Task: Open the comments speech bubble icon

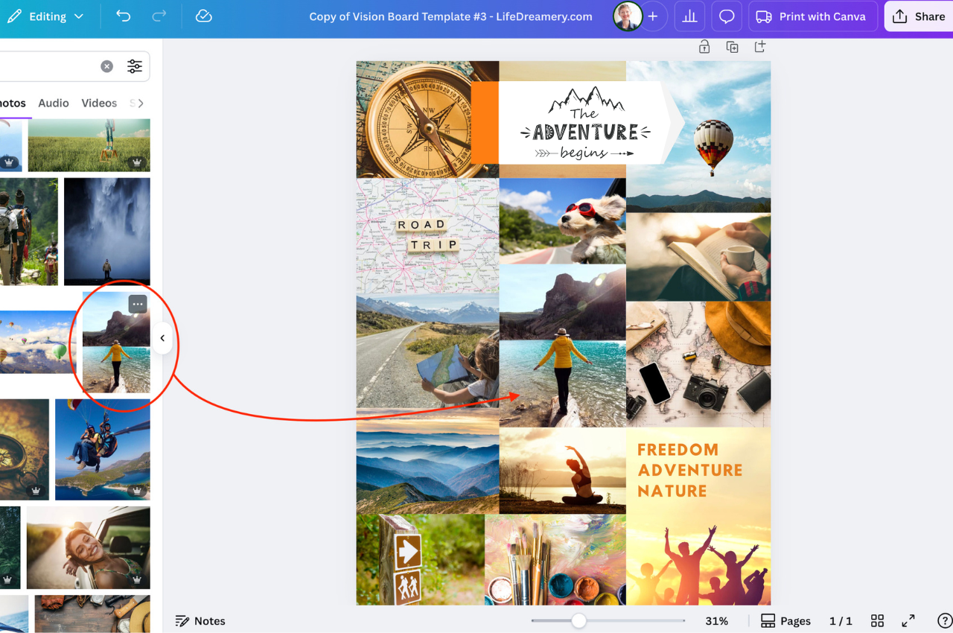Action: point(727,16)
